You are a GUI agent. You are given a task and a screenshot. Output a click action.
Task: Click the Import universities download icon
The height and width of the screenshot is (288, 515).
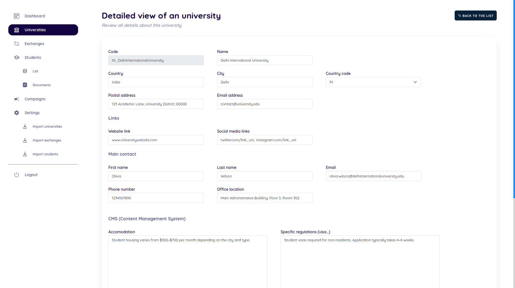coord(25,126)
